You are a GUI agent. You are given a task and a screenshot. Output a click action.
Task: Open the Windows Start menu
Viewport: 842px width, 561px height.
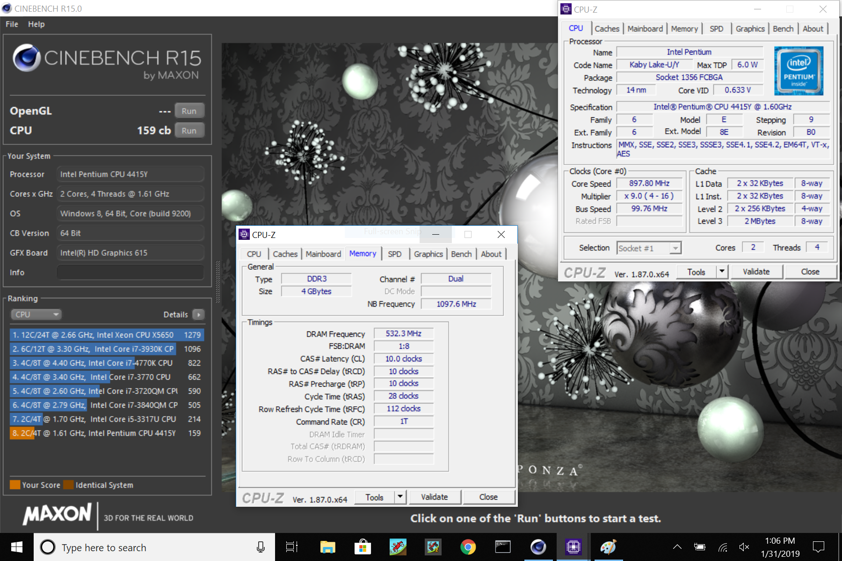[x=17, y=547]
